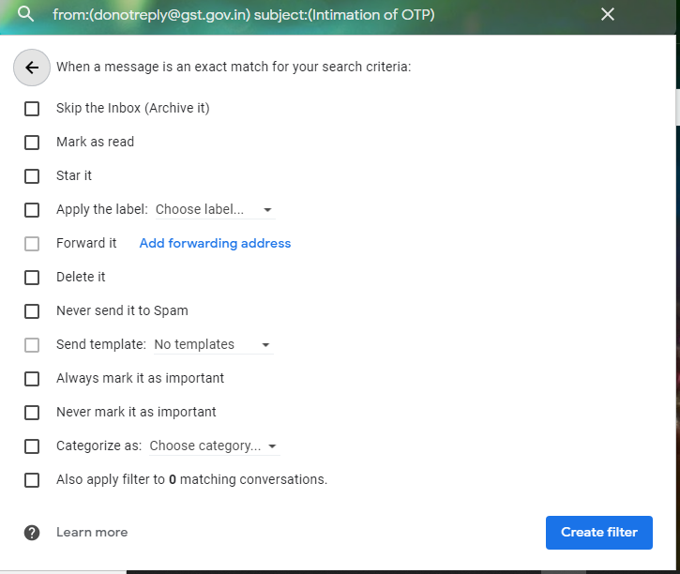Expand the Send template dropdown
This screenshot has height=574, width=680.
(x=213, y=345)
